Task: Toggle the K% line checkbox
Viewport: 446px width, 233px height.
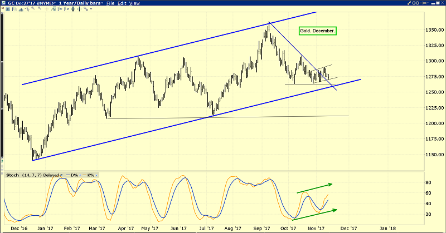Action: point(96,175)
